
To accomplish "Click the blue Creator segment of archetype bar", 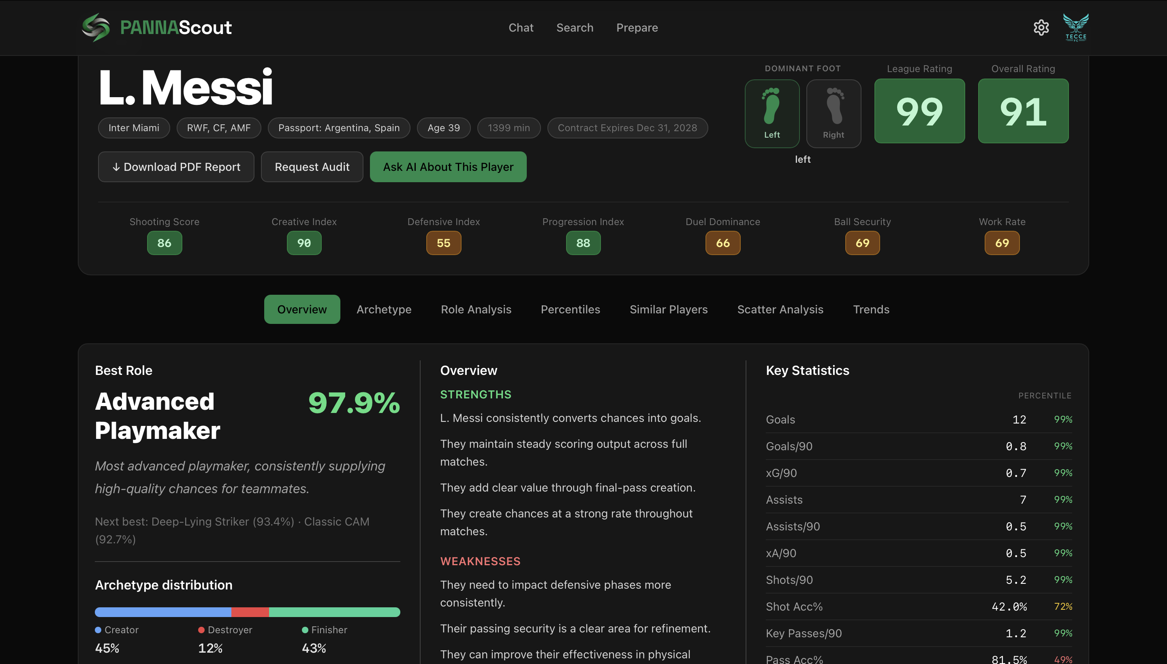I will [163, 612].
